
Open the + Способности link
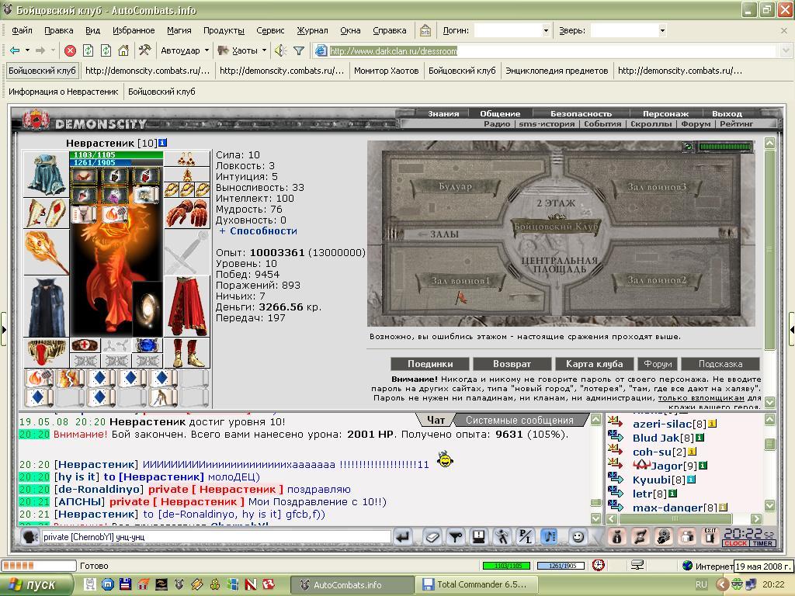259,231
